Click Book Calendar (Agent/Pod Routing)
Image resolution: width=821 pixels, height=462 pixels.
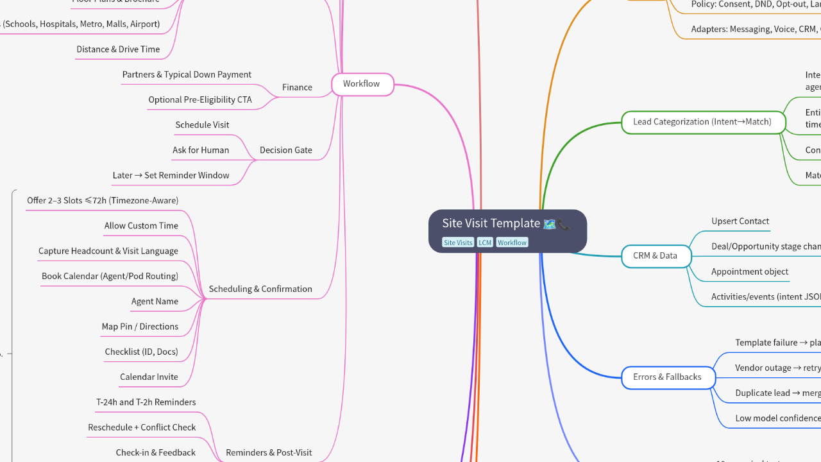coord(110,276)
